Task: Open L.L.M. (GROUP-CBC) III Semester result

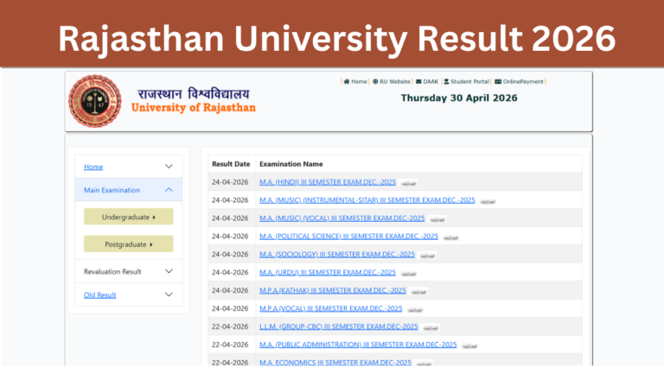Action: (x=338, y=326)
